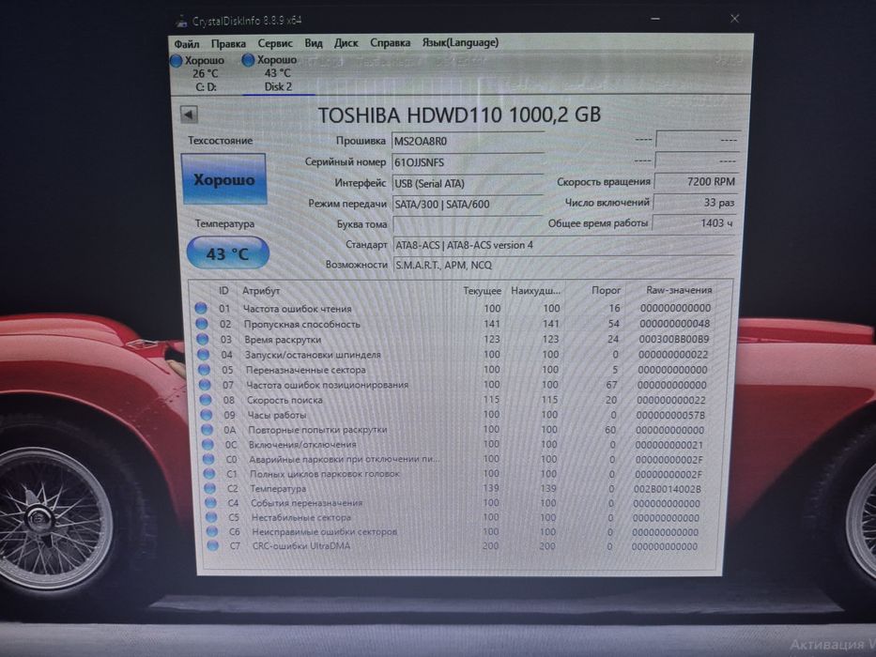Click the TOSHIBA HDWD110 1000,2 GB title

point(459,115)
